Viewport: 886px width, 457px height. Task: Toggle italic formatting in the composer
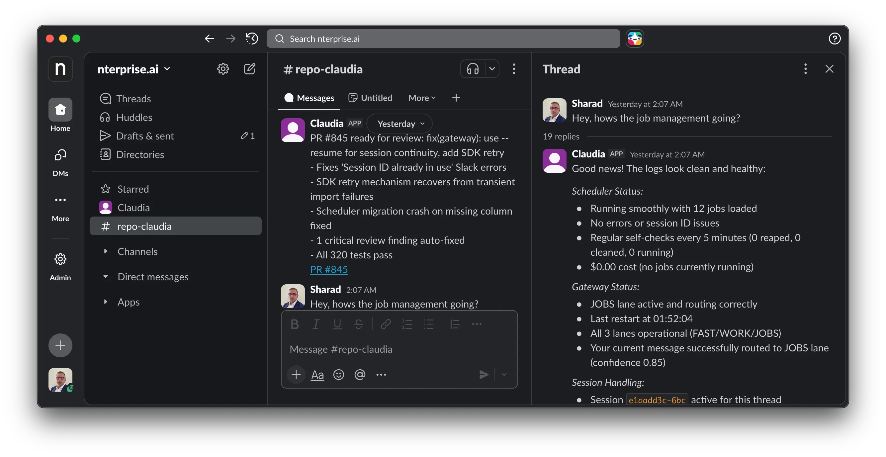pos(316,324)
